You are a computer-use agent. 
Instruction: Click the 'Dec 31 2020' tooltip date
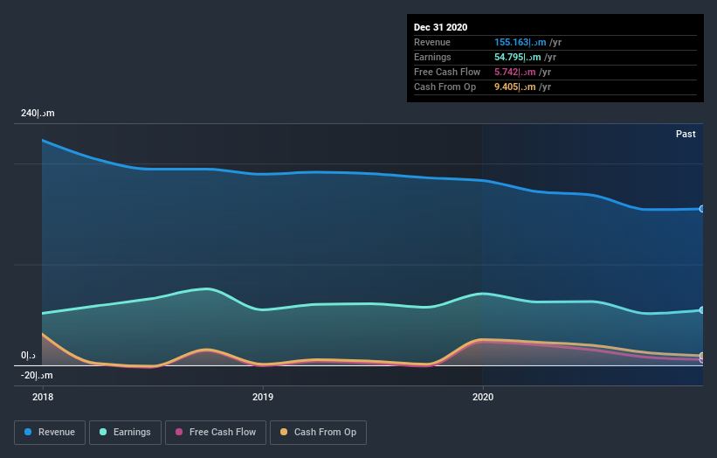click(441, 27)
